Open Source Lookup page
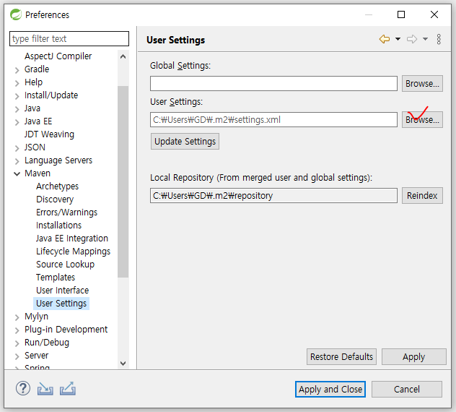 point(65,265)
